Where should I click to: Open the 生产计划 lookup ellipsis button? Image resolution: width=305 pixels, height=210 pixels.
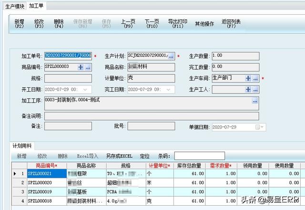tap(172, 56)
